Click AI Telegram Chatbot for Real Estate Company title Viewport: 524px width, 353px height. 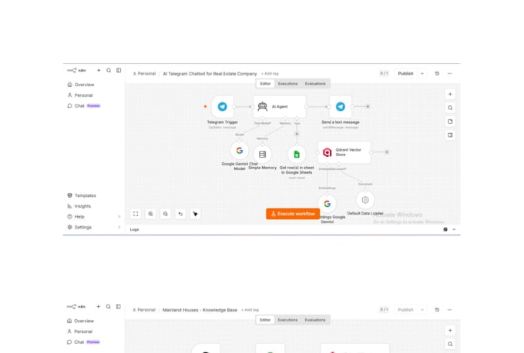210,74
